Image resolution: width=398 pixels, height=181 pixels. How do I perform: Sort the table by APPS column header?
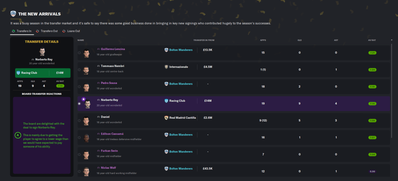[263, 40]
